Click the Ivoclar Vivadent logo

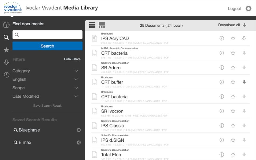(x=13, y=8)
